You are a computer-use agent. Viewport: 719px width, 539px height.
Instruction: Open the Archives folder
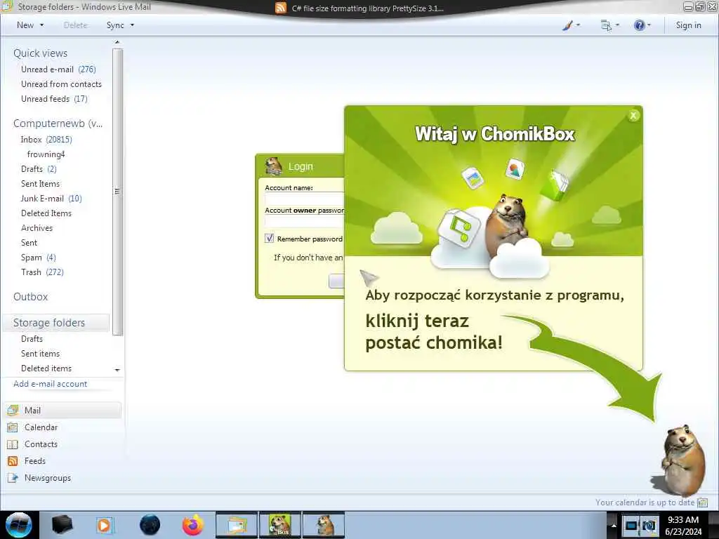[x=37, y=228]
